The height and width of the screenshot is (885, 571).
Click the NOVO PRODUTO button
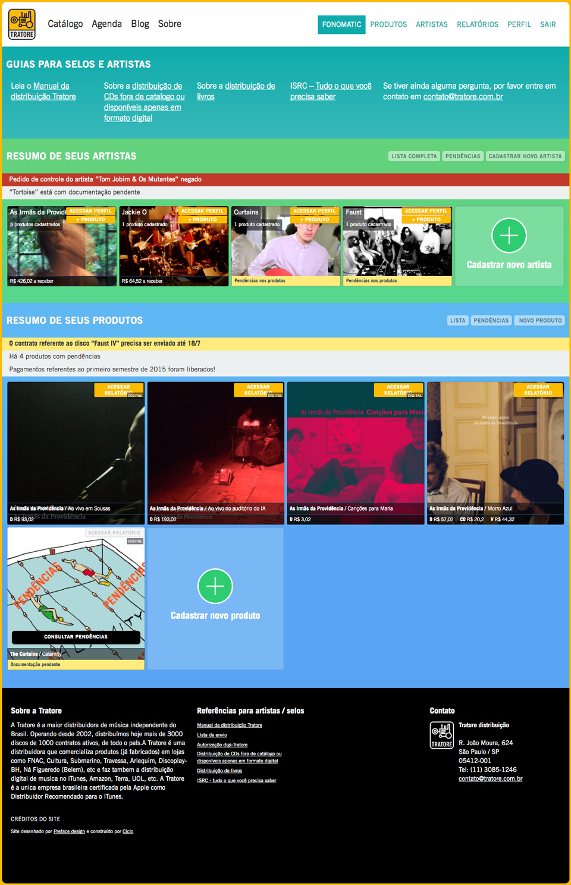point(540,320)
